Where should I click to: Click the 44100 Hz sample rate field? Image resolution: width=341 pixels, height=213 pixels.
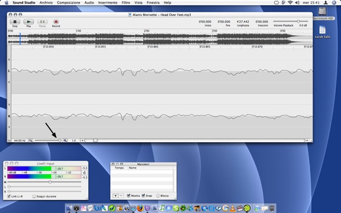[20, 141]
